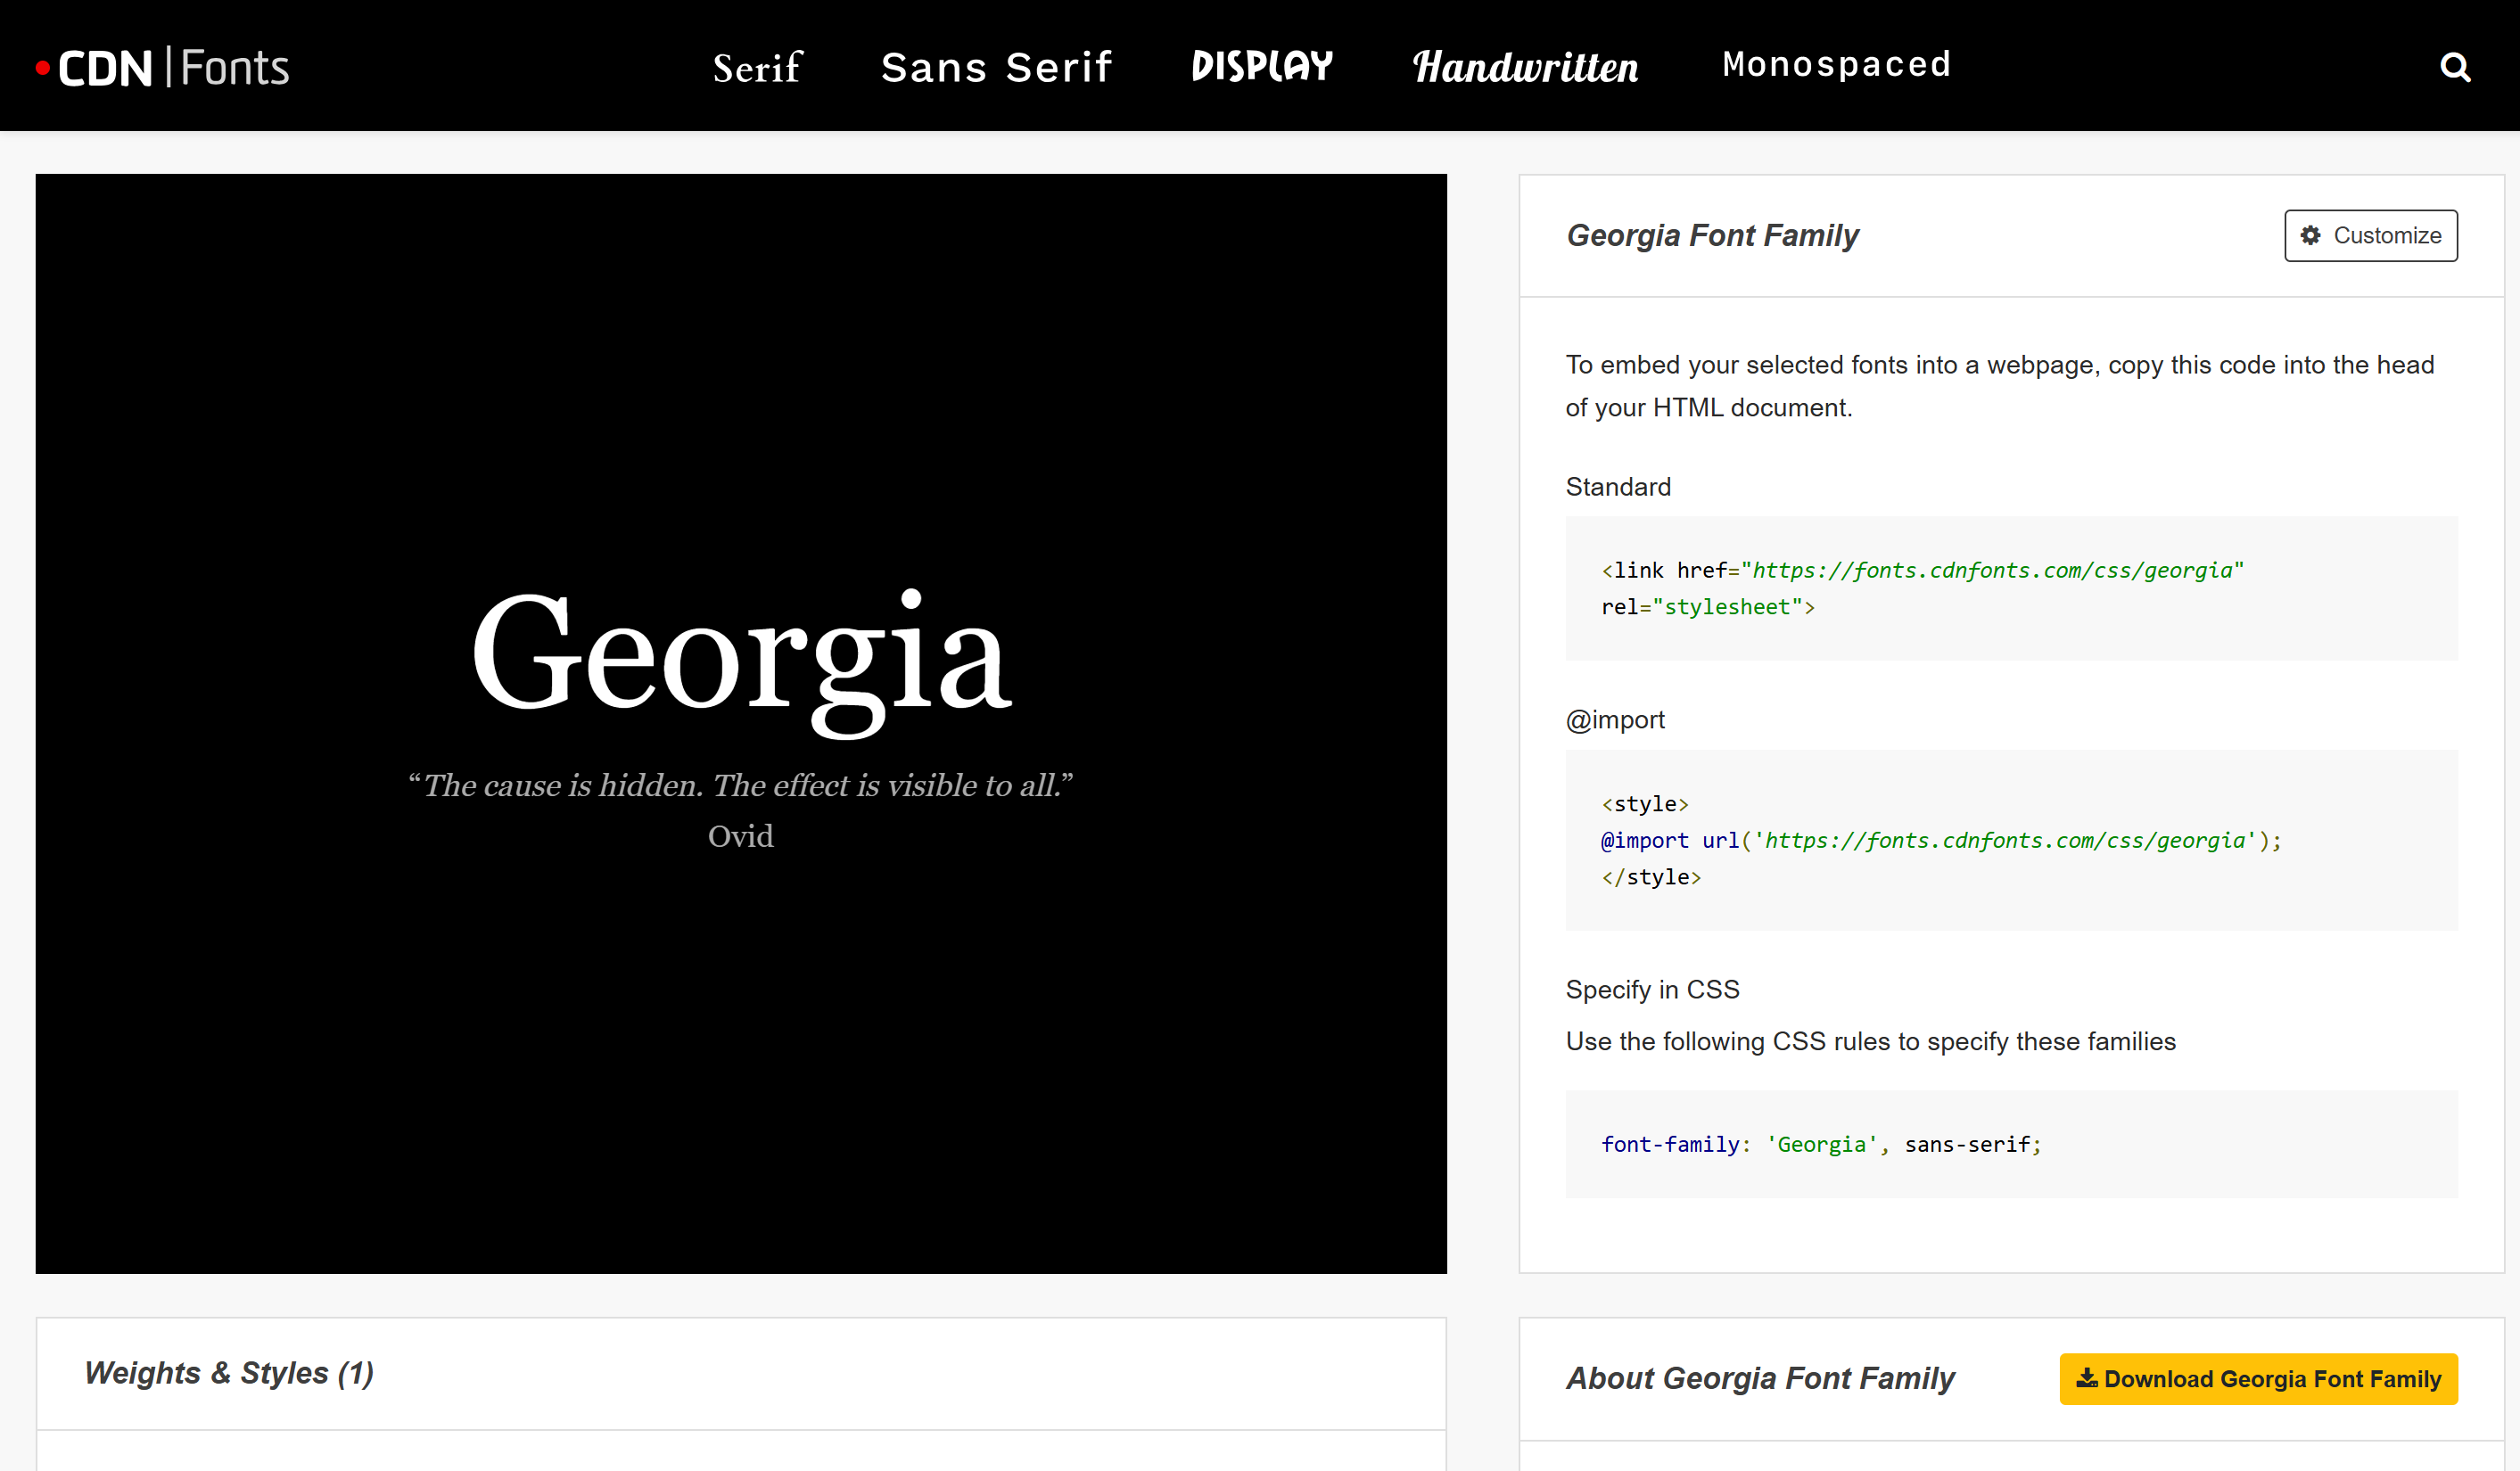Click the 'Standard' label
The height and width of the screenshot is (1471, 2520).
[x=1618, y=487]
